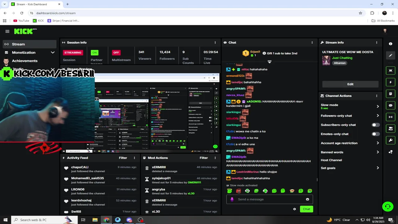Click the chat messages scrollbar
398x224 pixels.
pyautogui.click(x=317, y=180)
